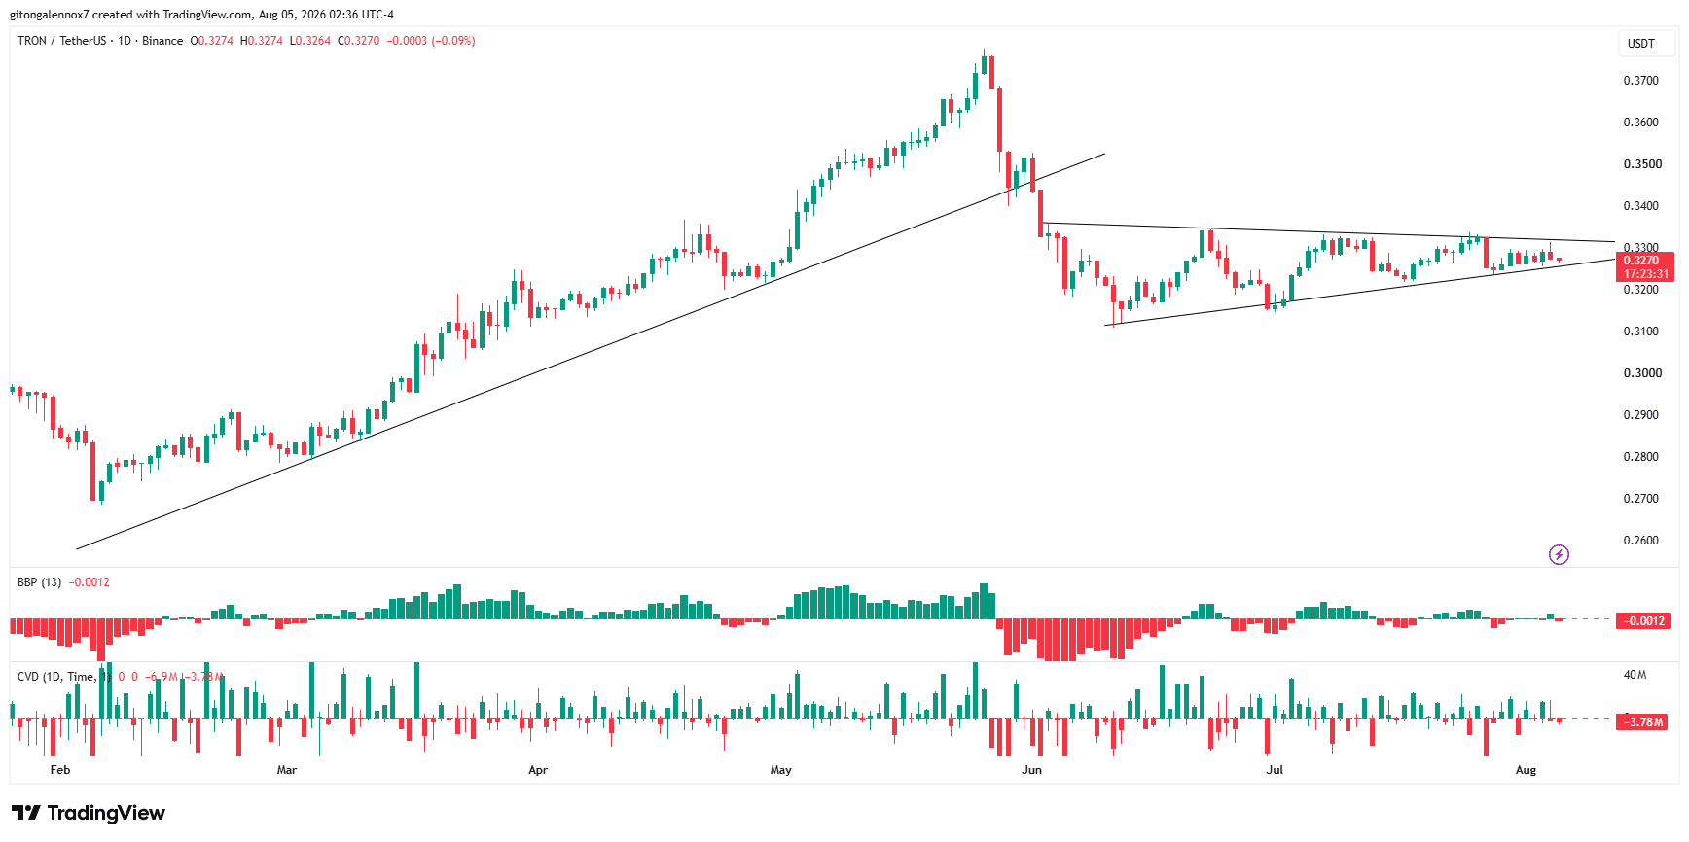
Task: Click the Feb label on time axis
Action: pyautogui.click(x=60, y=770)
